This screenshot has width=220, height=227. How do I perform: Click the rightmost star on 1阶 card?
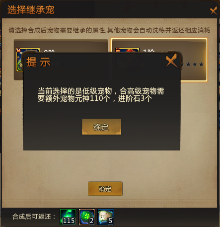[201, 64]
